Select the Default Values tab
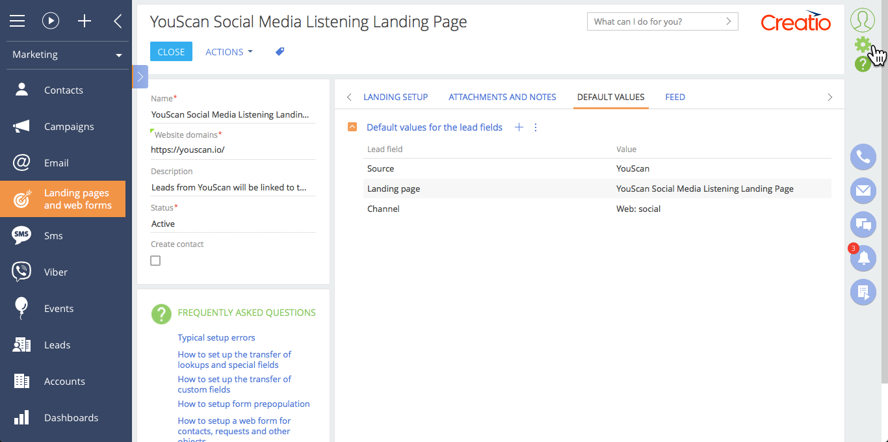This screenshot has height=442, width=888. pyautogui.click(x=611, y=97)
